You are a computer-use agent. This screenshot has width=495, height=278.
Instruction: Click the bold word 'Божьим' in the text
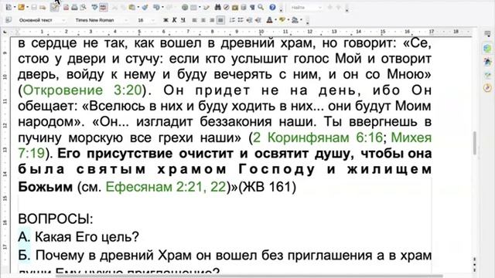[x=45, y=187]
